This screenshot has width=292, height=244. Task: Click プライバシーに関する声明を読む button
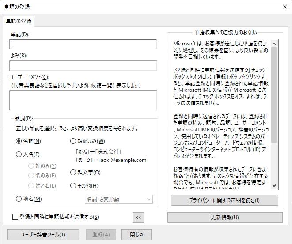coord(224,200)
